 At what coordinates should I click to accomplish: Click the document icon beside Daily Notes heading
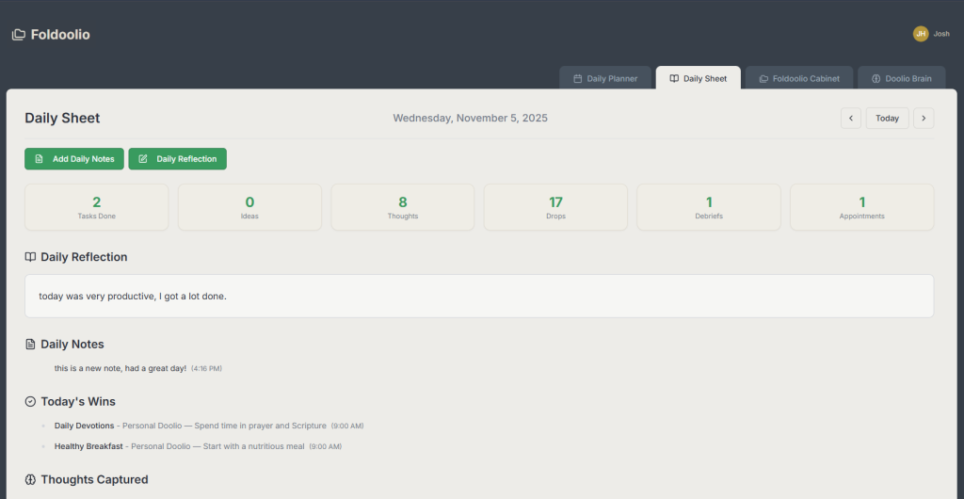coord(30,345)
